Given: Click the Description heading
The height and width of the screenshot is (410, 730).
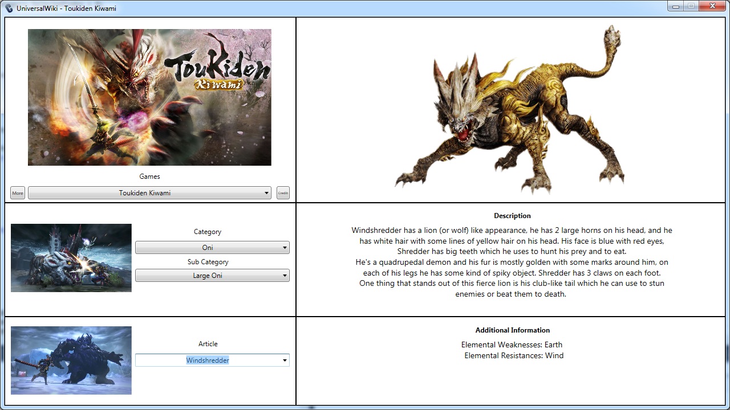Looking at the screenshot, I should pyautogui.click(x=512, y=216).
